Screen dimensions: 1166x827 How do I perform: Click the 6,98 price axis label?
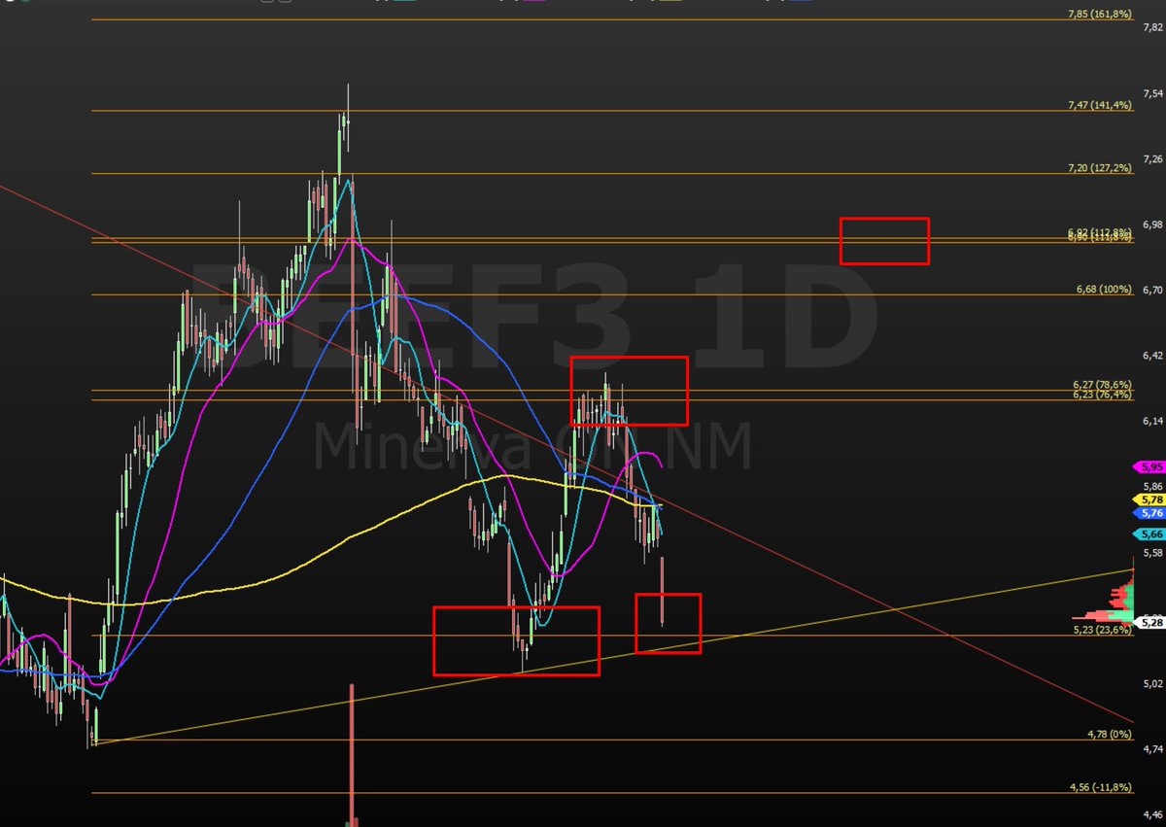pyautogui.click(x=1153, y=224)
